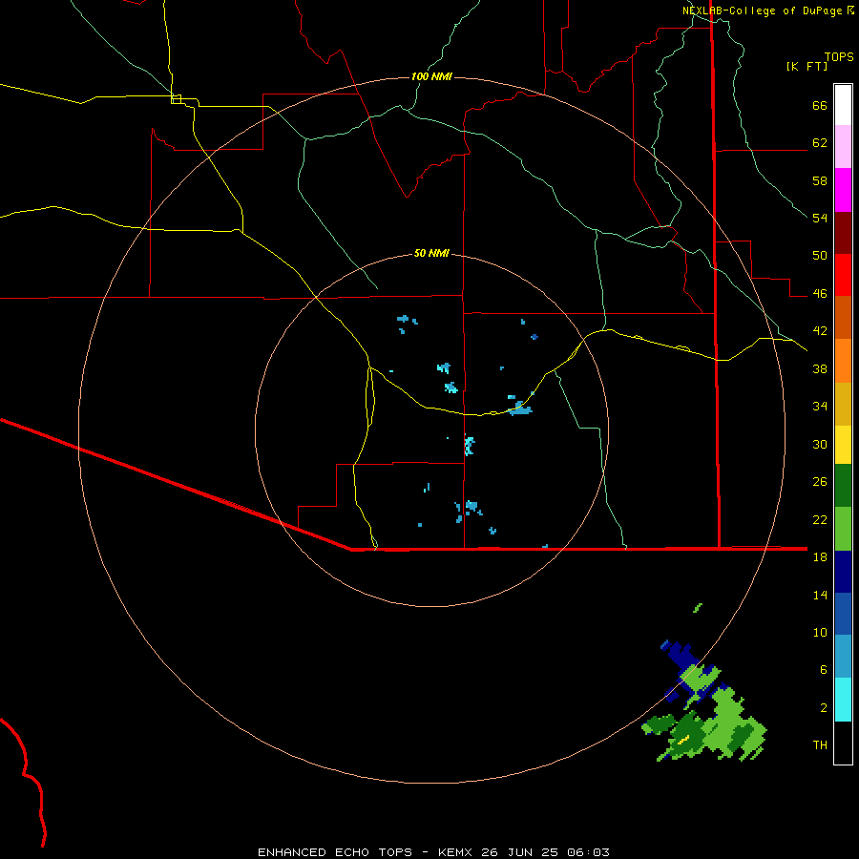859x859 pixels.
Task: Click the "2" scale value
Action: pyautogui.click(x=823, y=708)
